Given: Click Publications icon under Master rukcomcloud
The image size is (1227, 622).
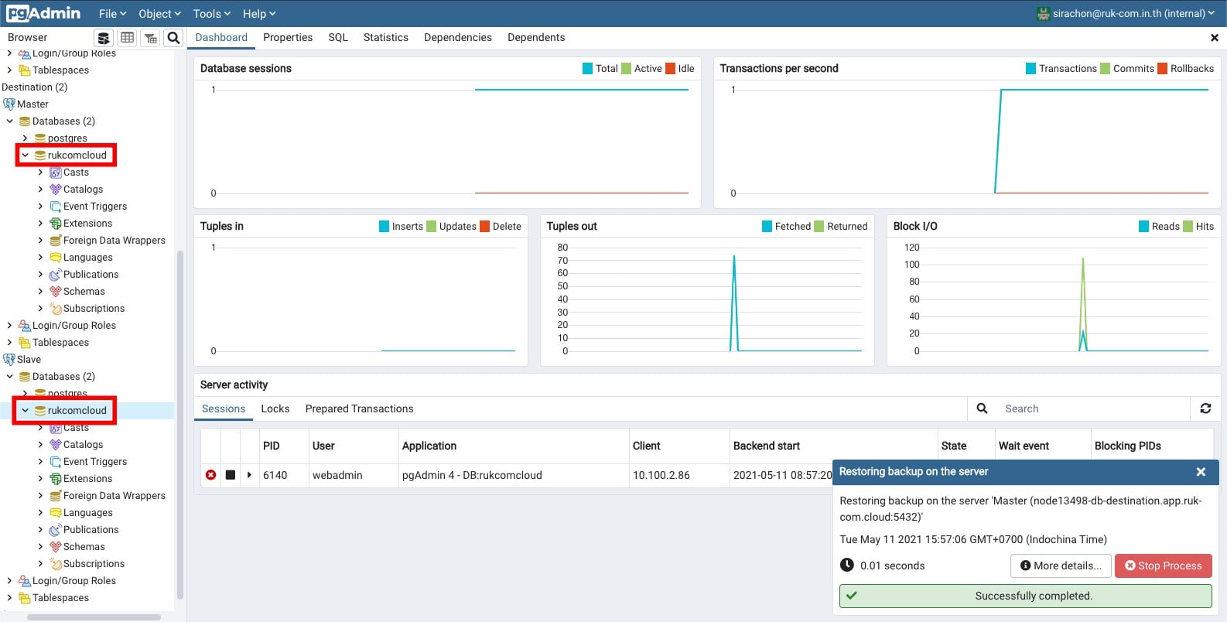Looking at the screenshot, I should (x=56, y=275).
